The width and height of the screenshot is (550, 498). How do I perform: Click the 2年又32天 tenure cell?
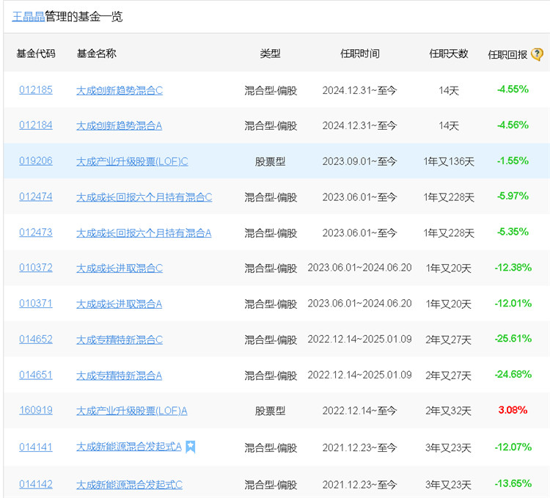click(448, 411)
